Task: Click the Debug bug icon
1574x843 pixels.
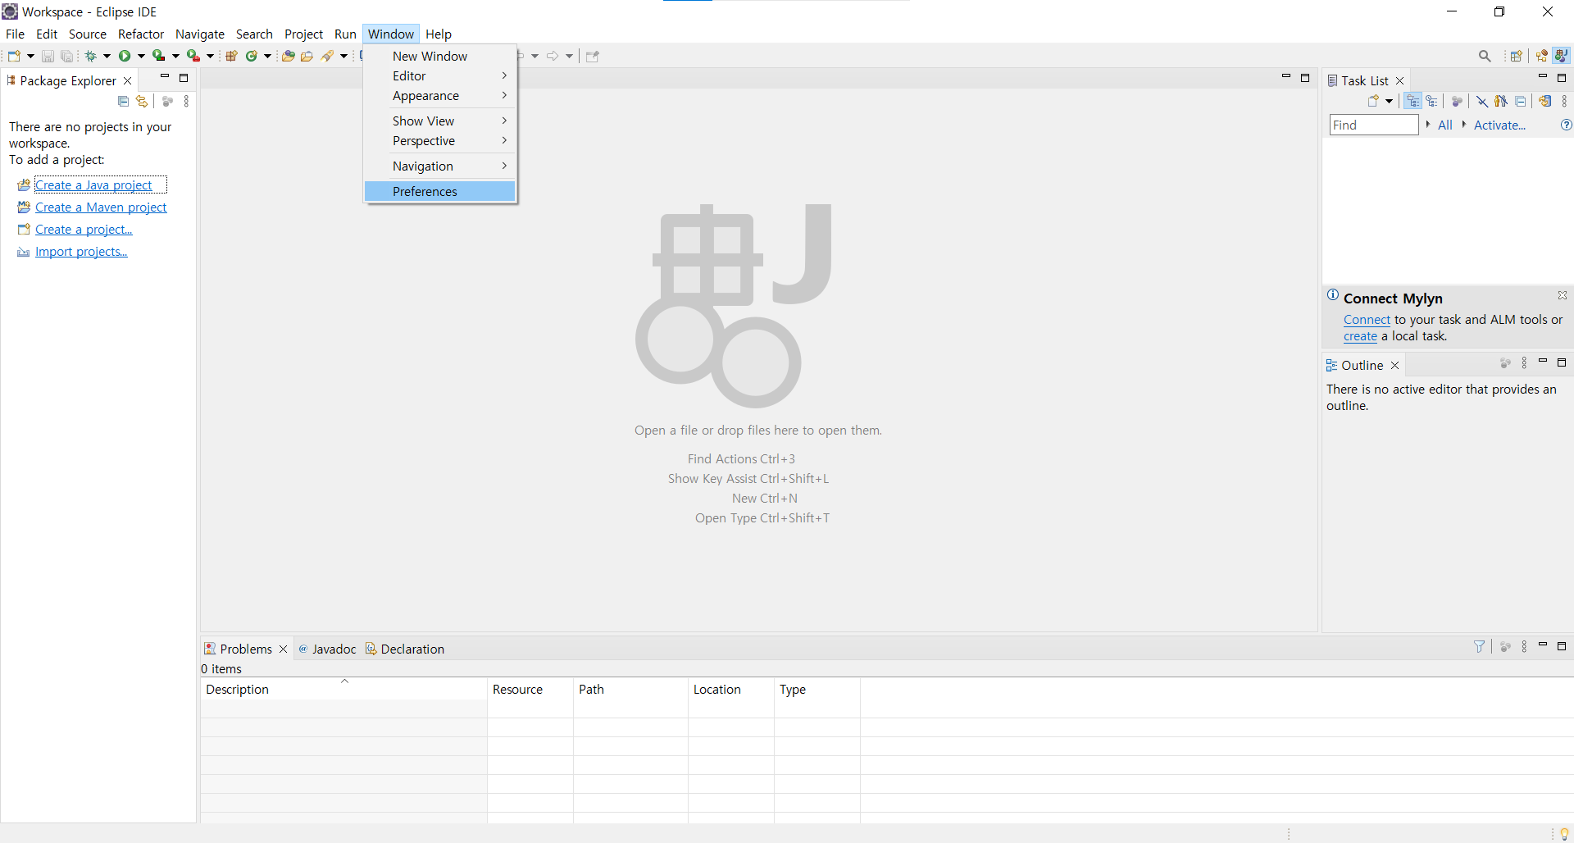Action: (x=90, y=57)
